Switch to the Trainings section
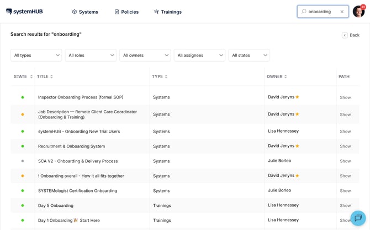 (x=168, y=12)
